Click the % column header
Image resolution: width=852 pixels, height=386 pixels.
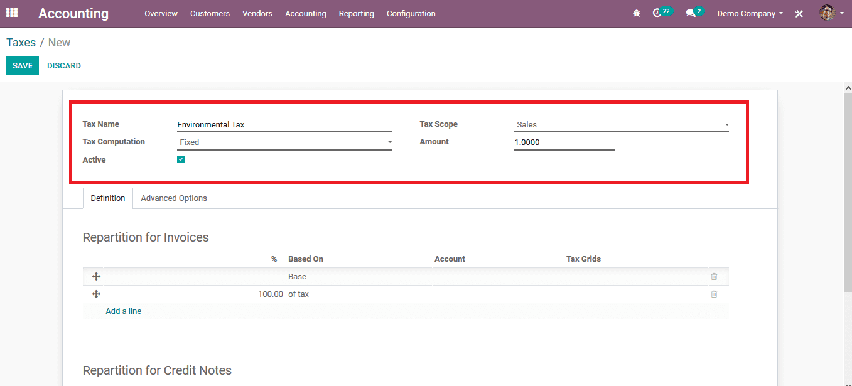click(x=274, y=259)
